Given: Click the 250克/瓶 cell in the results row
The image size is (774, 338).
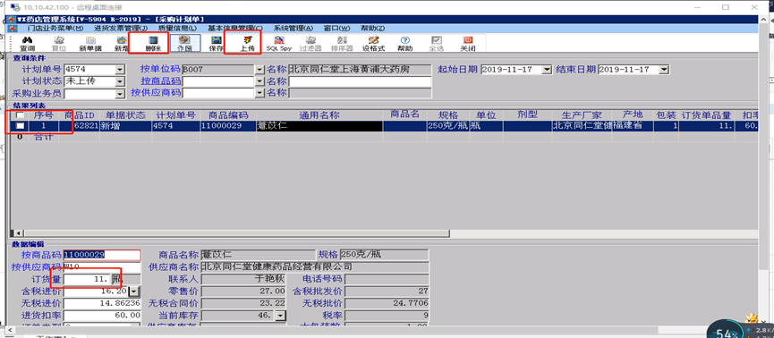Looking at the screenshot, I should pyautogui.click(x=447, y=126).
